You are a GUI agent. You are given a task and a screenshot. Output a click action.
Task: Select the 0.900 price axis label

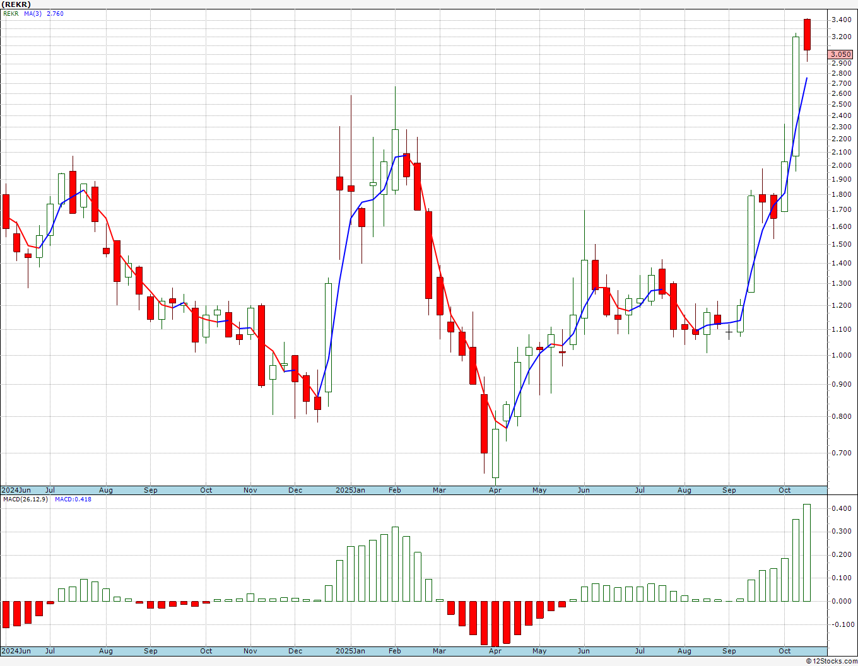[842, 385]
